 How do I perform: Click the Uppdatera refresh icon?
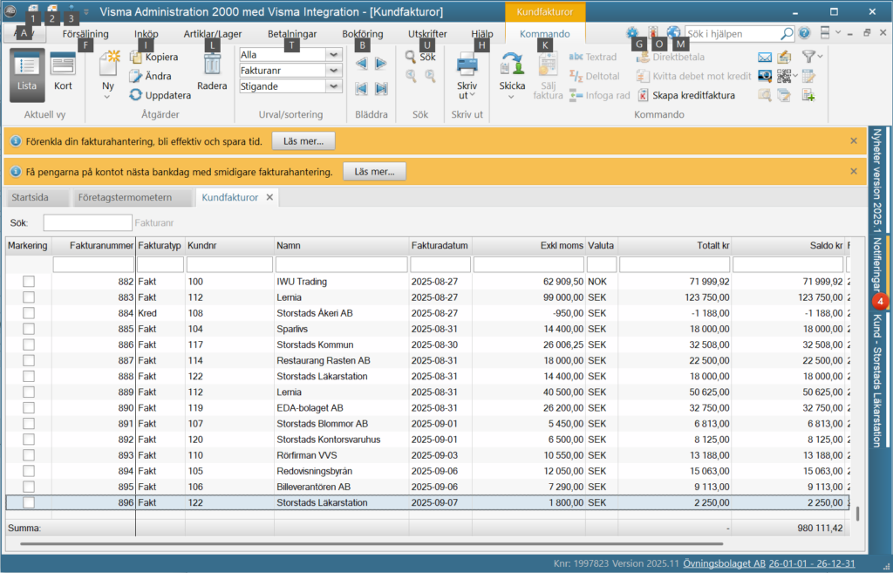pyautogui.click(x=135, y=95)
